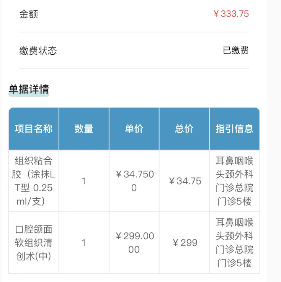Select the 金额 label

point(29,14)
